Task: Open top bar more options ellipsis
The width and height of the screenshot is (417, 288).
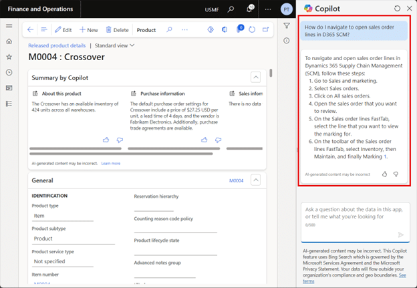Action: 268,9
